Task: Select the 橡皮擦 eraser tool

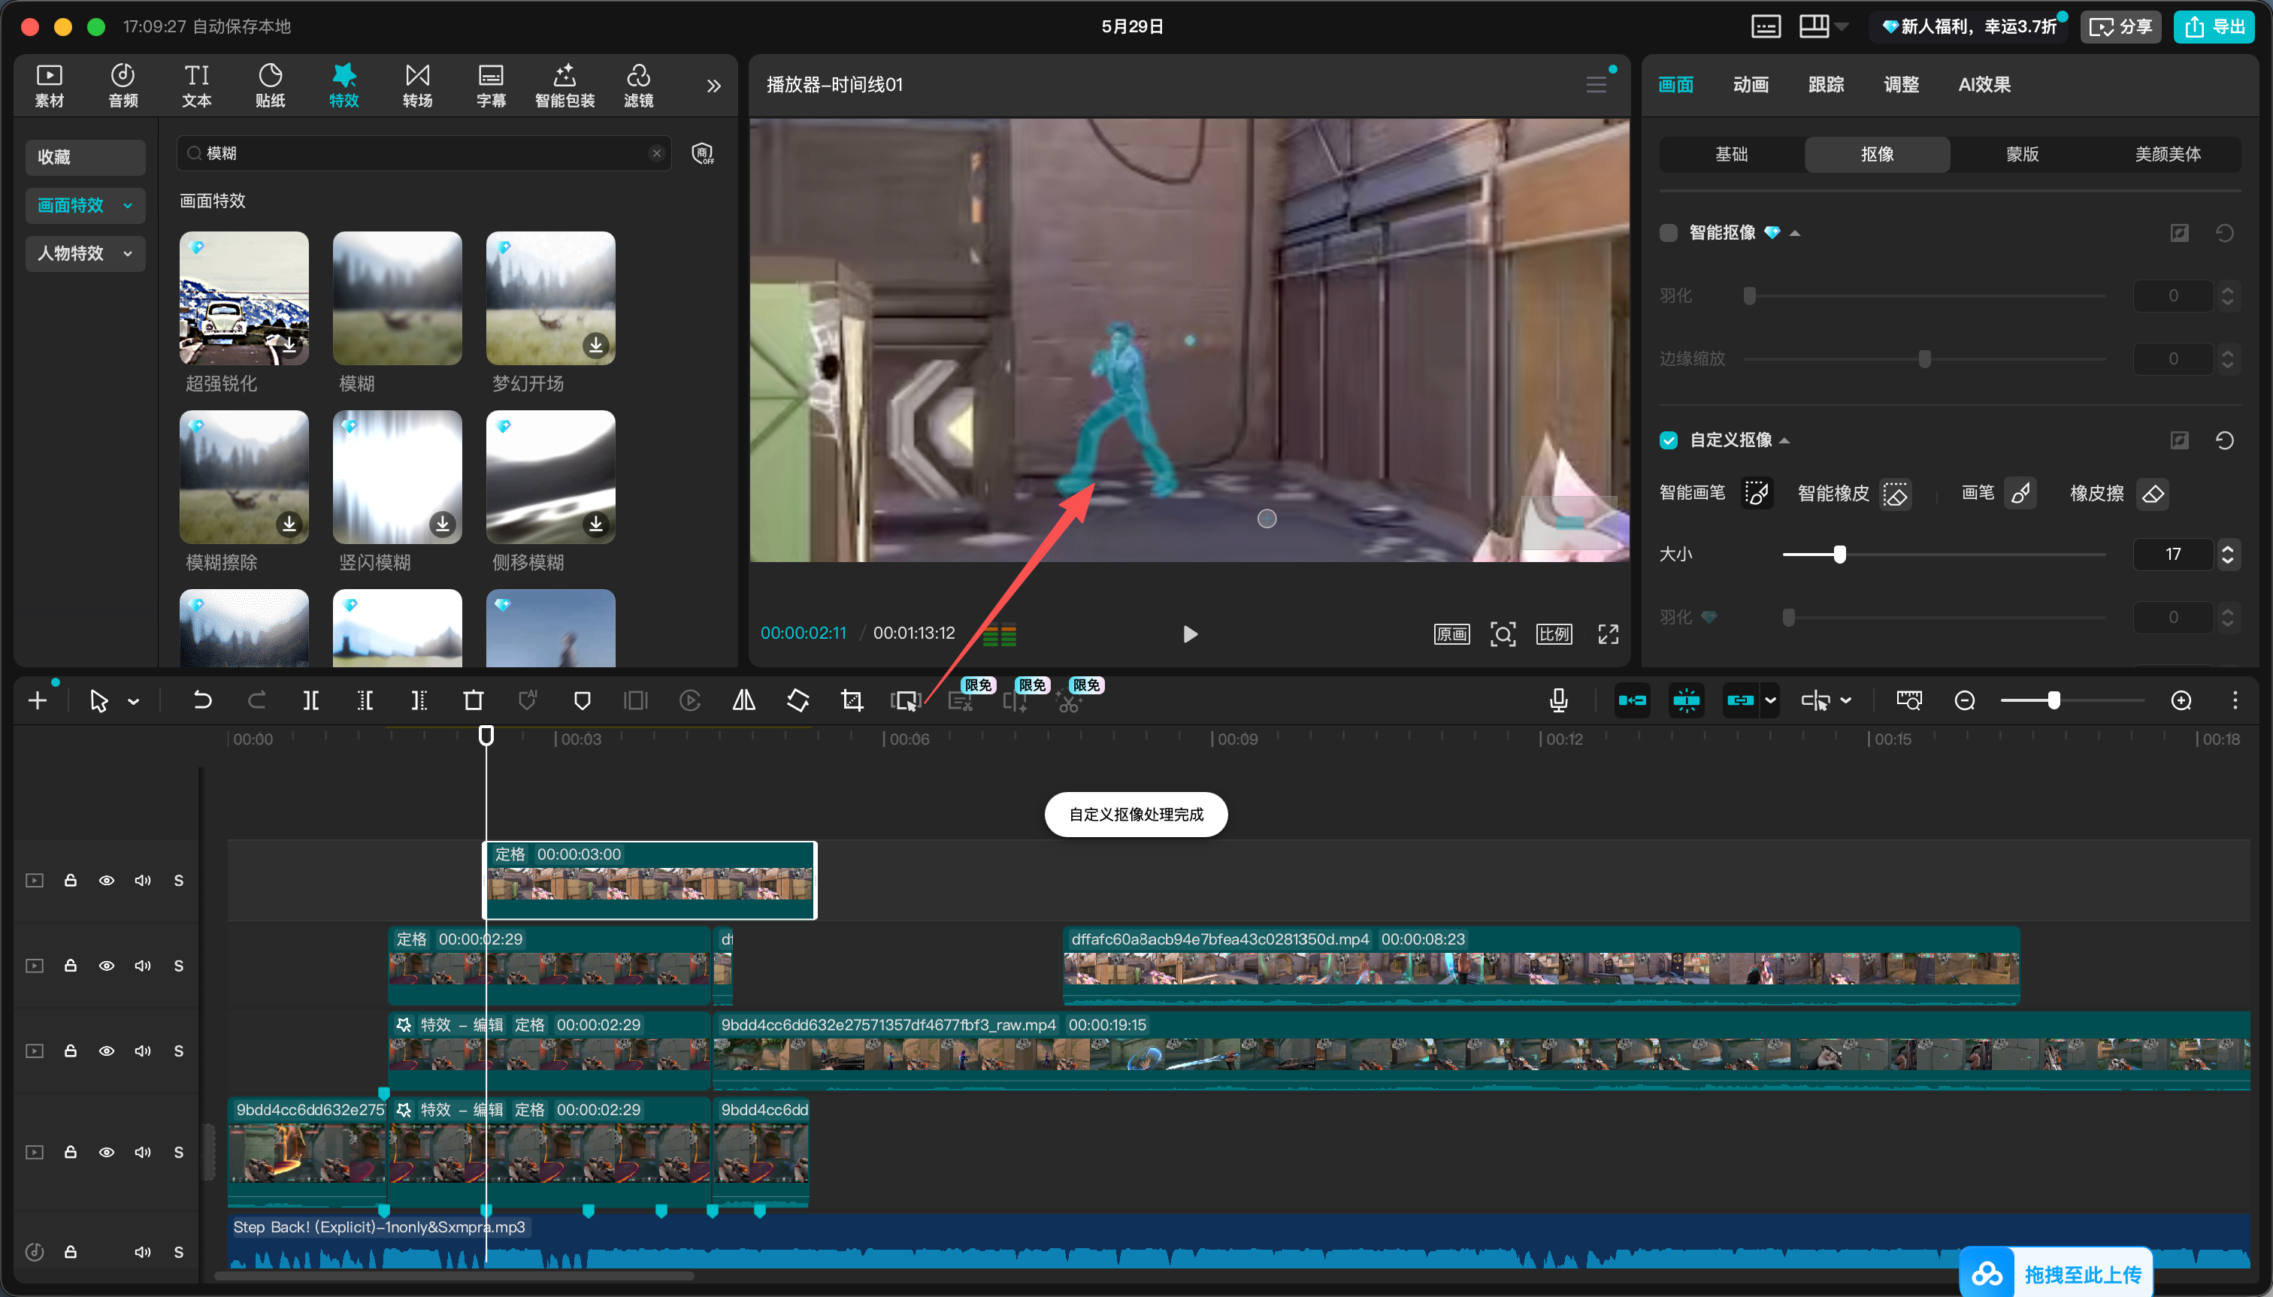Action: (2153, 494)
